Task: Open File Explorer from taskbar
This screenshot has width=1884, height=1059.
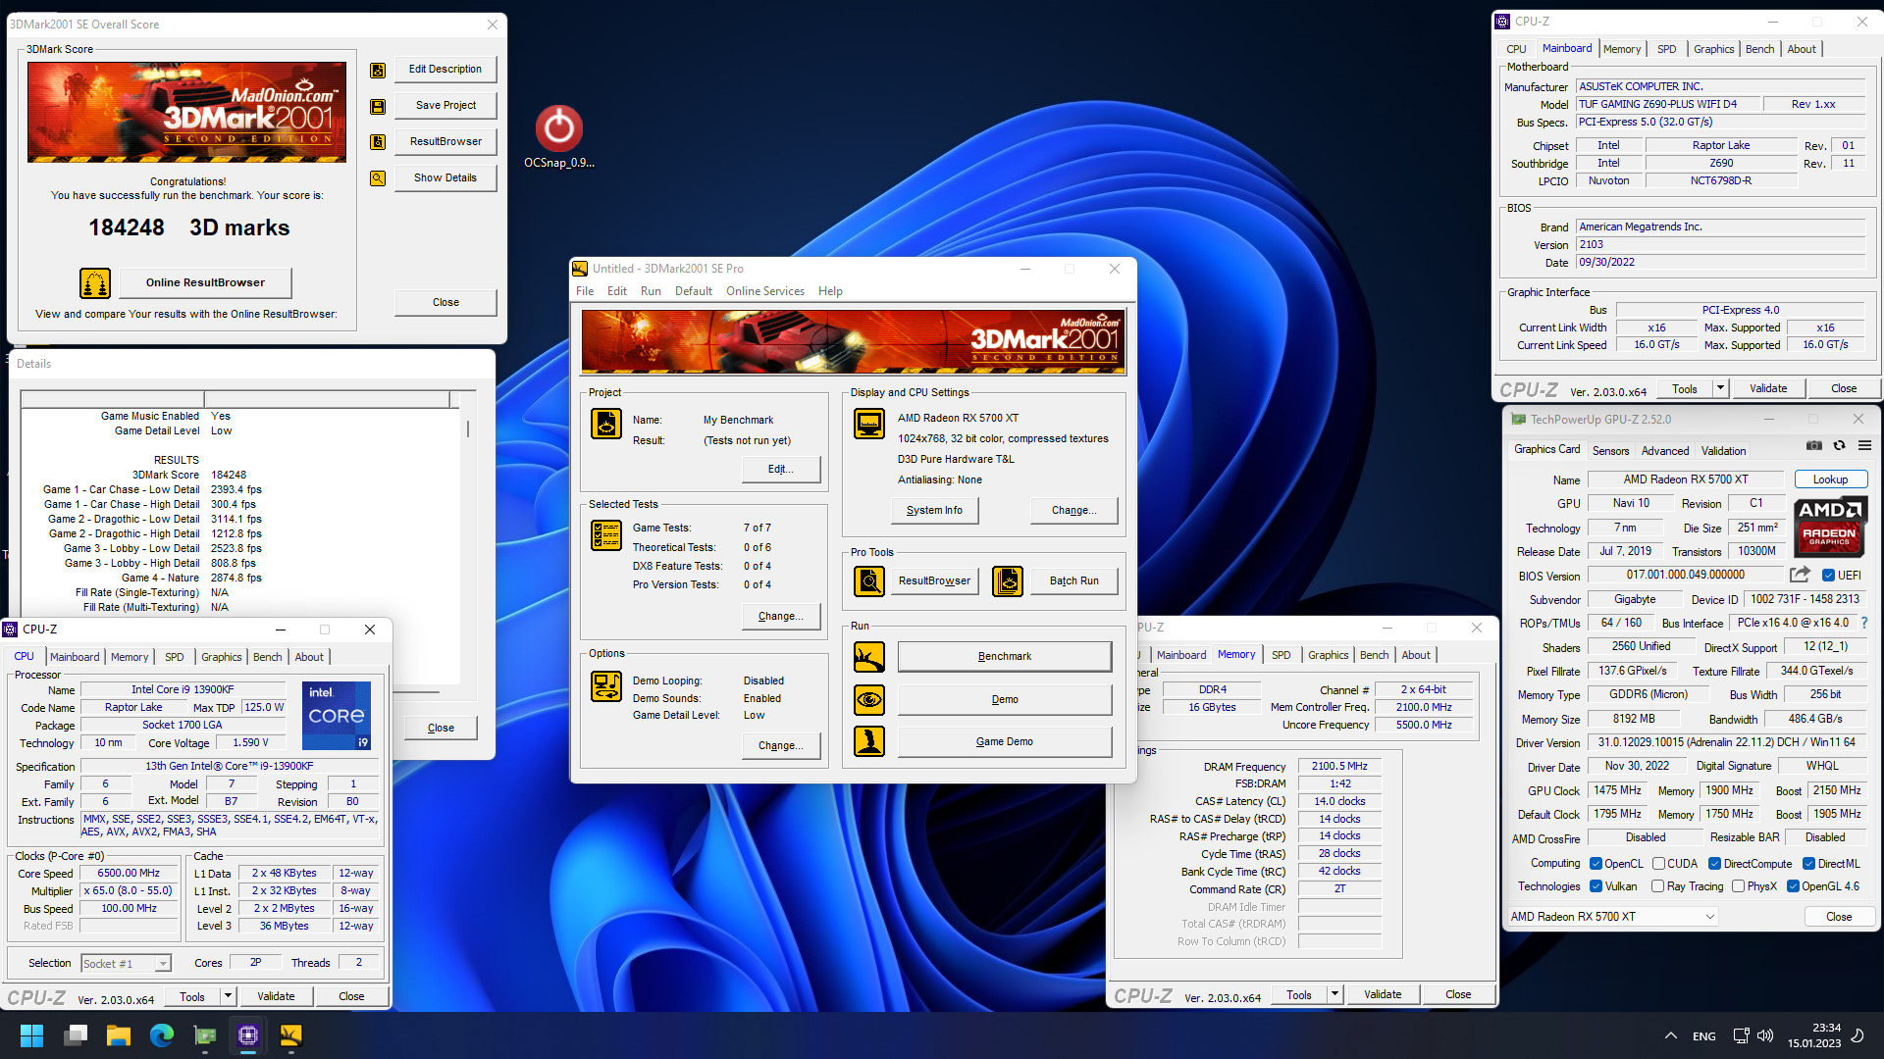Action: [x=119, y=1035]
